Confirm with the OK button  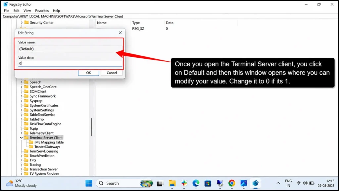coord(89,73)
